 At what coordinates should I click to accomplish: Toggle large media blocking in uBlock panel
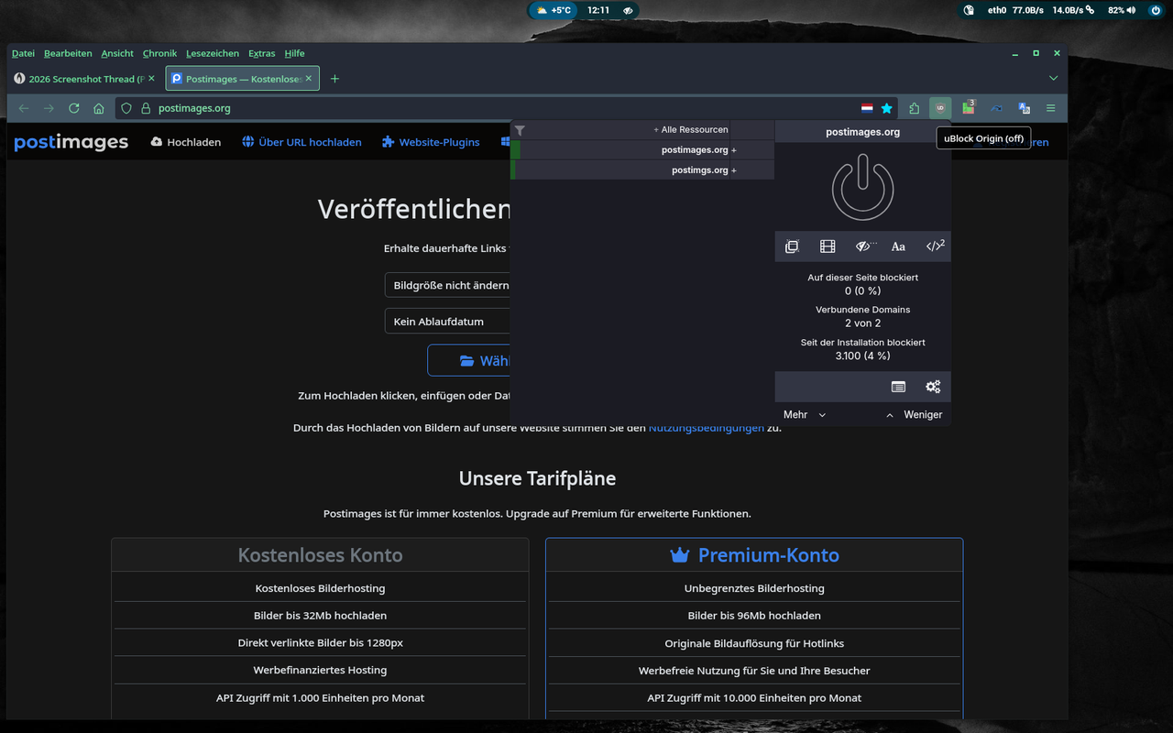coord(828,246)
